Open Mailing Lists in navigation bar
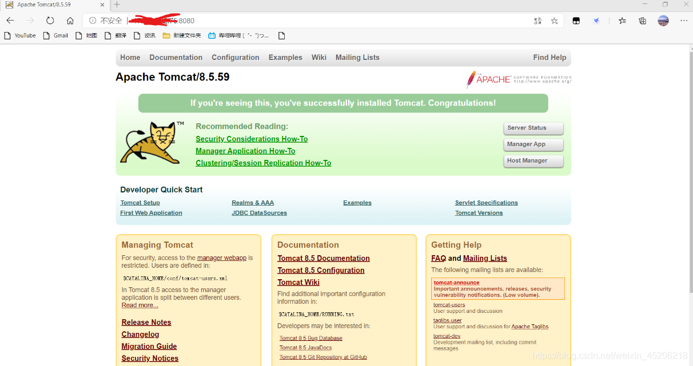The height and width of the screenshot is (366, 693). (357, 58)
